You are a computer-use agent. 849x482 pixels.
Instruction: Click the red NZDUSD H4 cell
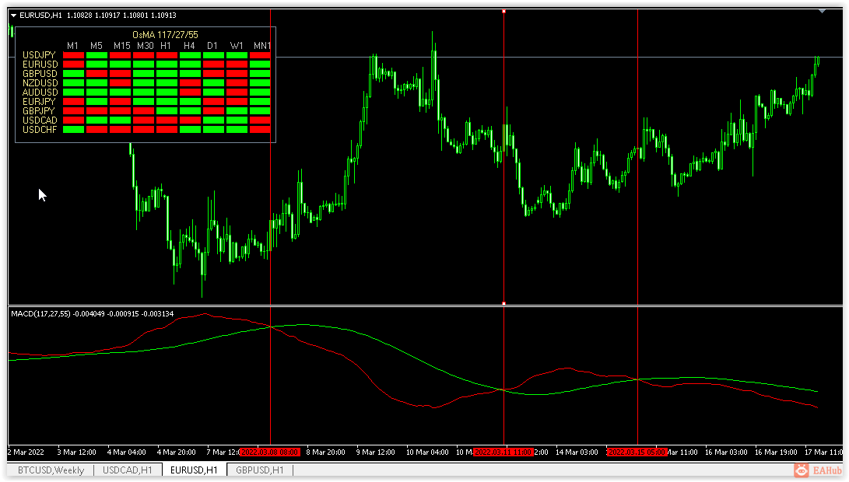pos(190,82)
